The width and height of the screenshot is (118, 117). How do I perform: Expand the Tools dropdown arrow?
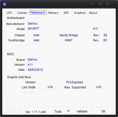[x=68, y=111]
